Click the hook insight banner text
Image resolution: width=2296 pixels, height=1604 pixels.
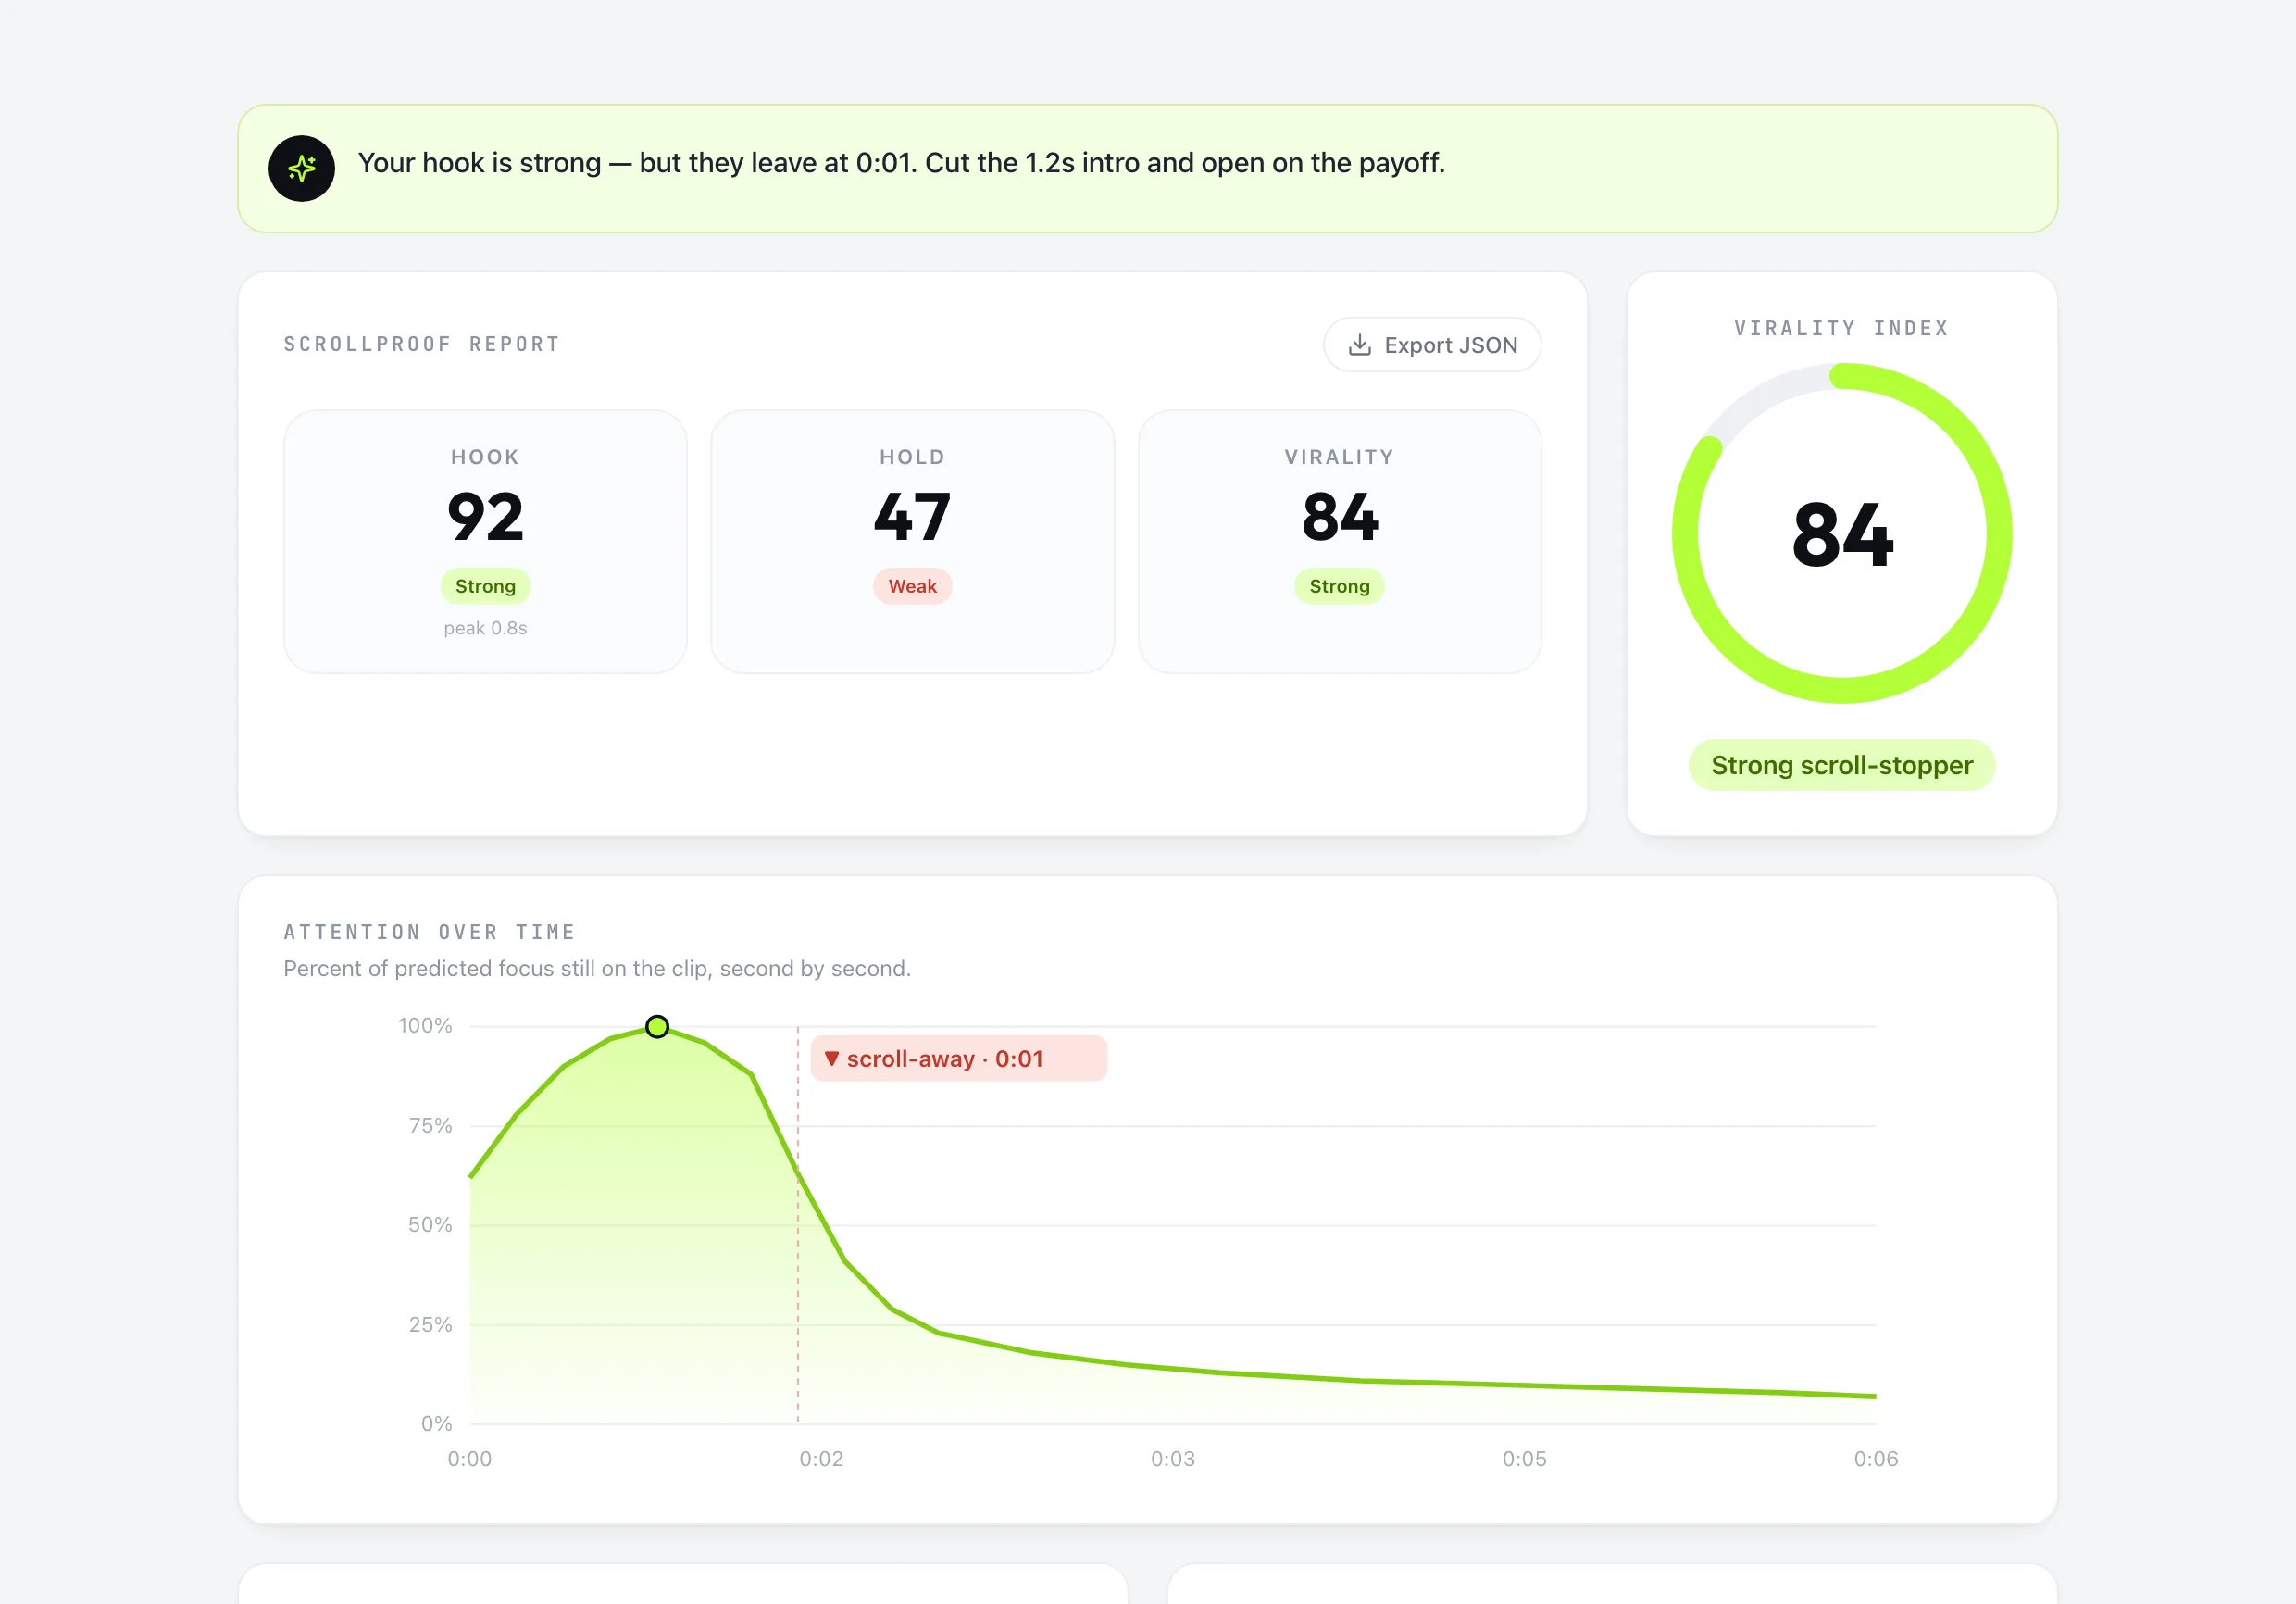(901, 163)
